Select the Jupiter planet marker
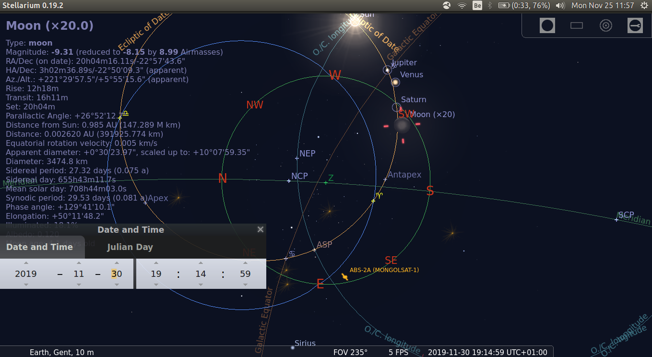Viewport: 652px width, 357px height. pos(387,70)
